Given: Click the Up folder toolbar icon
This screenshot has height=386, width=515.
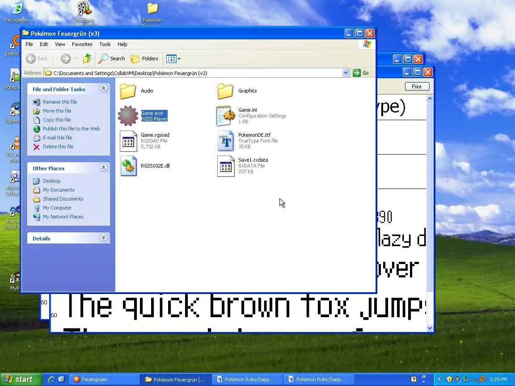Looking at the screenshot, I should [x=87, y=59].
